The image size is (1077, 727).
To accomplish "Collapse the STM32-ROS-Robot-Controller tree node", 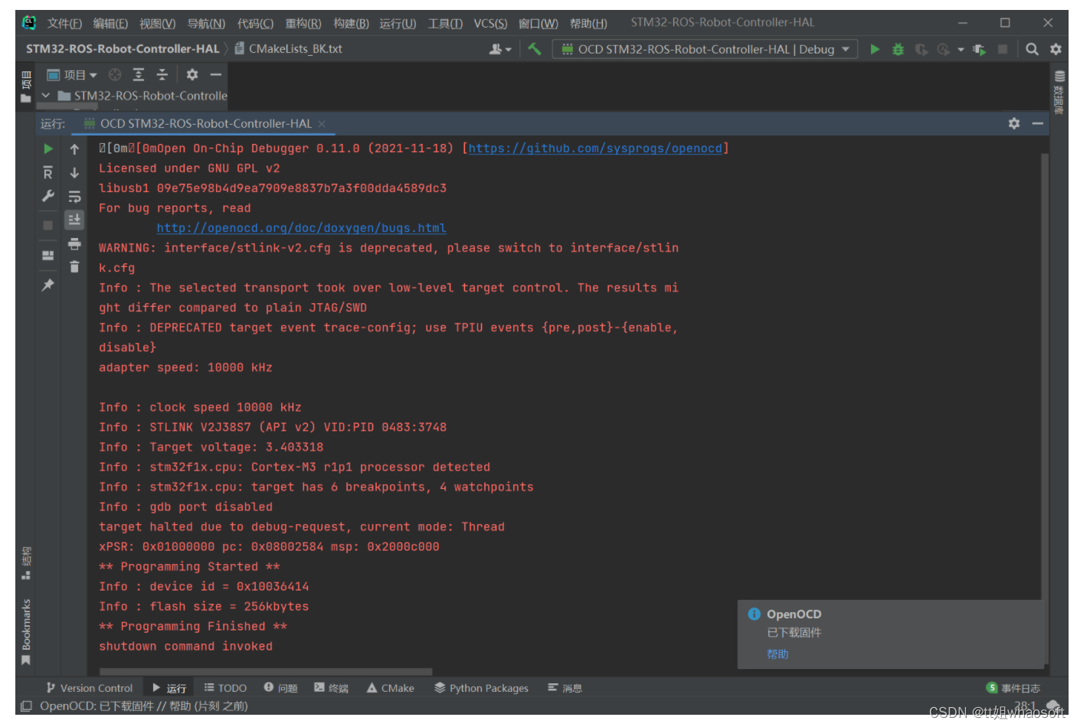I will pyautogui.click(x=46, y=96).
